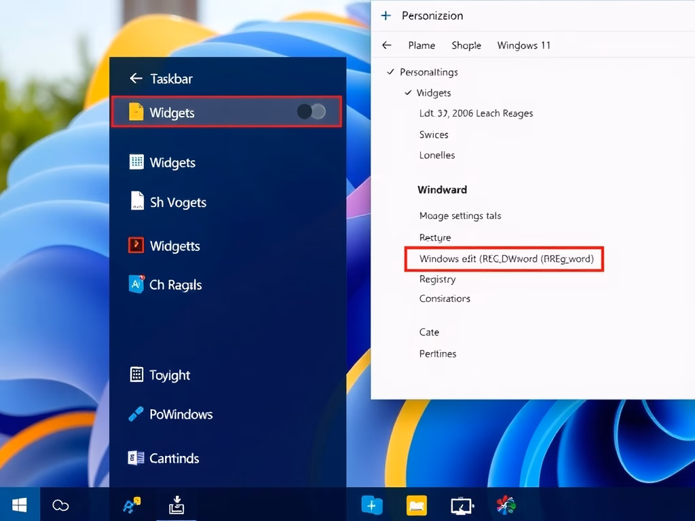Screen dimensions: 695x521
Task: Click the Taskbar panel title
Action: tap(171, 79)
